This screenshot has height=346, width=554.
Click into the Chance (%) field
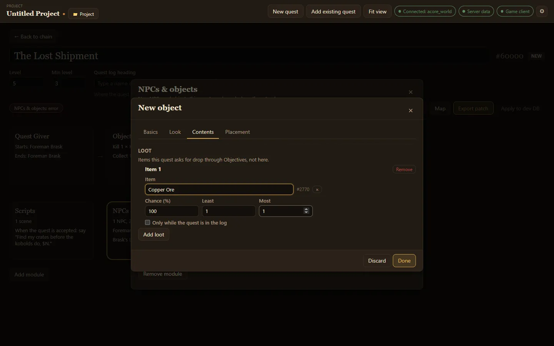[172, 211]
